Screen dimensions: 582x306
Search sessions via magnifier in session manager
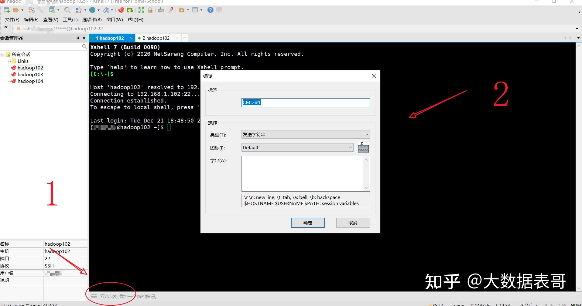84,46
